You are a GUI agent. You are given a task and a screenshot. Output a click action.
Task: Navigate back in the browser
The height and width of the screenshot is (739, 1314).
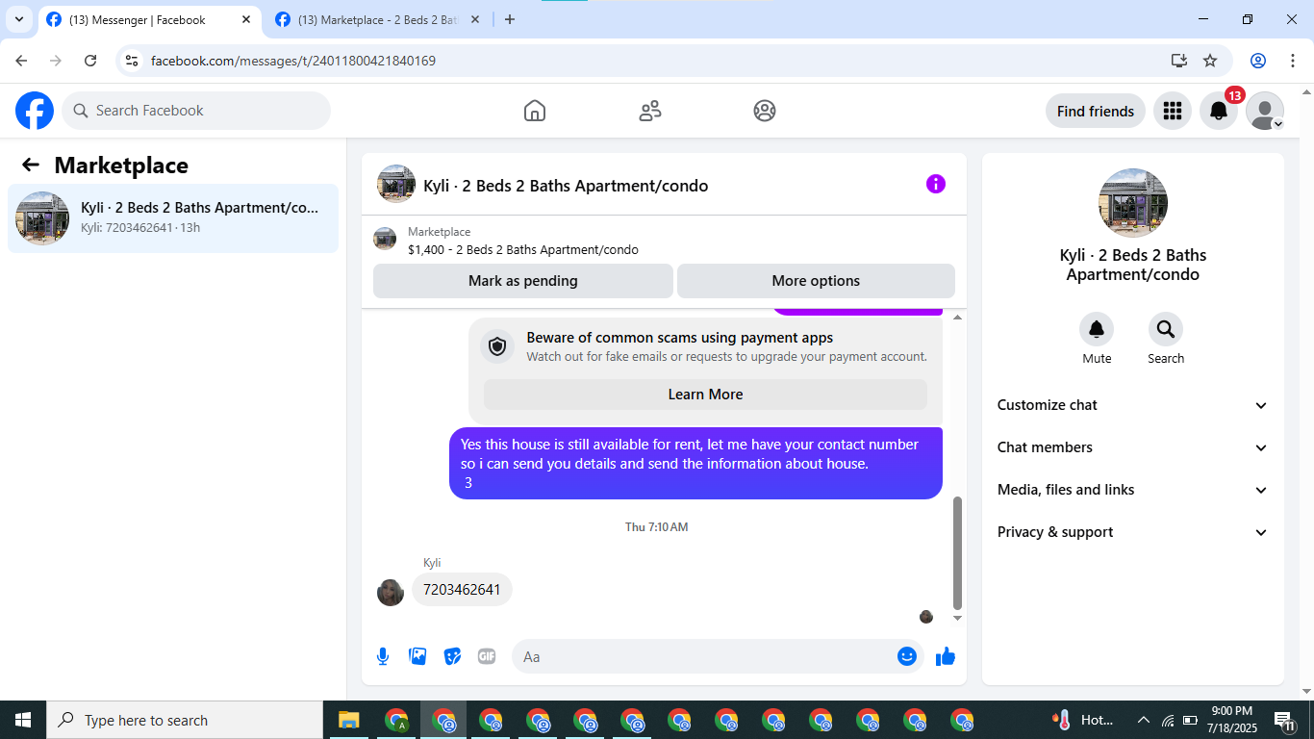(21, 61)
